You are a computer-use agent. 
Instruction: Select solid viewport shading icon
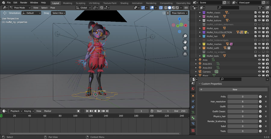tap(170, 8)
